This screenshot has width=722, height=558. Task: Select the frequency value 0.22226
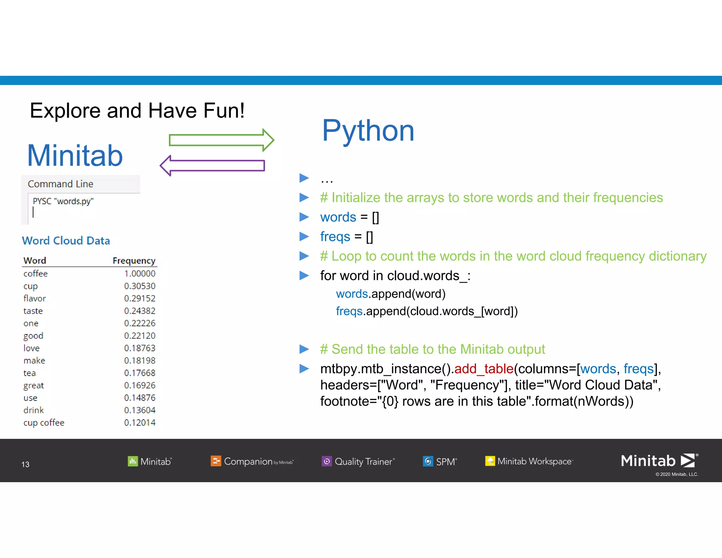click(140, 323)
